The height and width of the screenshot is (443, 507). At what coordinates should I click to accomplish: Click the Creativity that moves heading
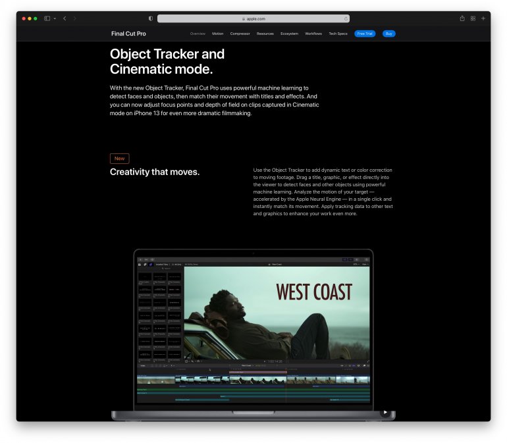[x=155, y=172]
